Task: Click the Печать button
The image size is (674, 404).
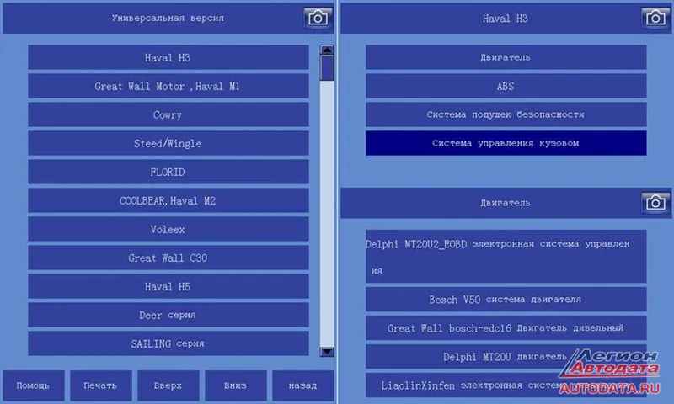Action: [100, 385]
